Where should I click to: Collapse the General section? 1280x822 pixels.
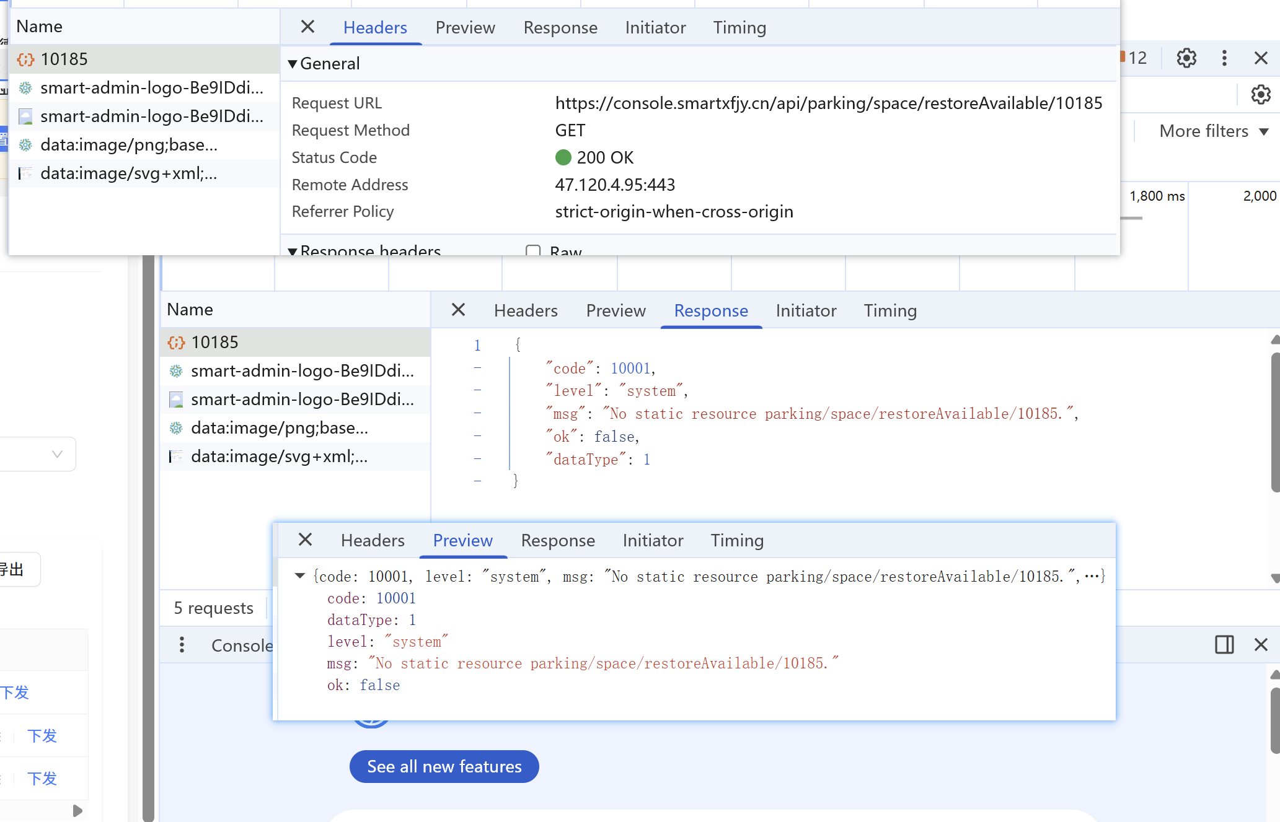pos(293,64)
